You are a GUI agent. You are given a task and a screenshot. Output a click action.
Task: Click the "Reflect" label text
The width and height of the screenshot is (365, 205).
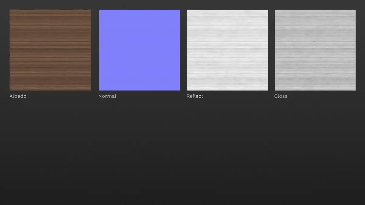click(195, 96)
